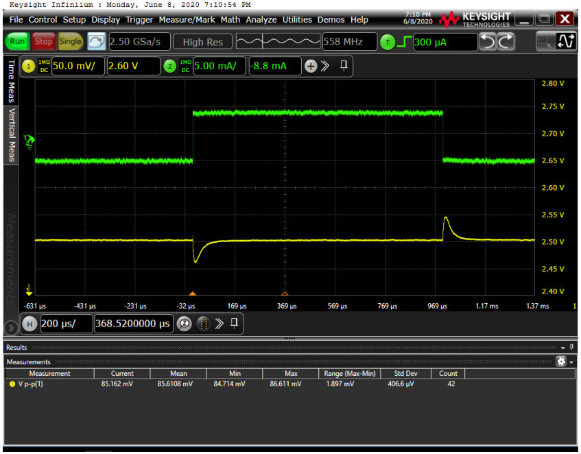Toggle channel 2 display
Viewport: 581px width, 454px height.
tap(169, 66)
